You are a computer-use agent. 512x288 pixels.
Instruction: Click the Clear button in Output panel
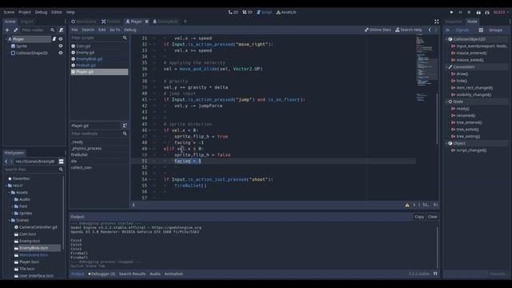(x=432, y=217)
